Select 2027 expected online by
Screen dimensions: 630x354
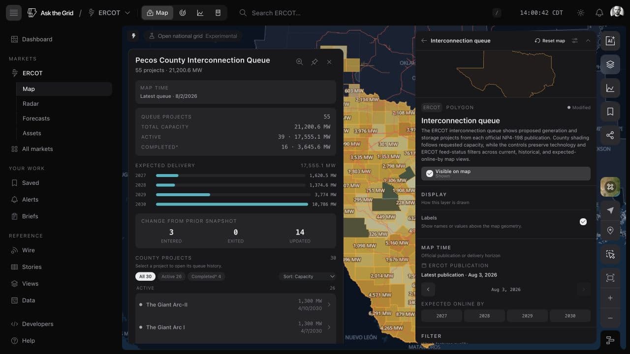click(442, 316)
